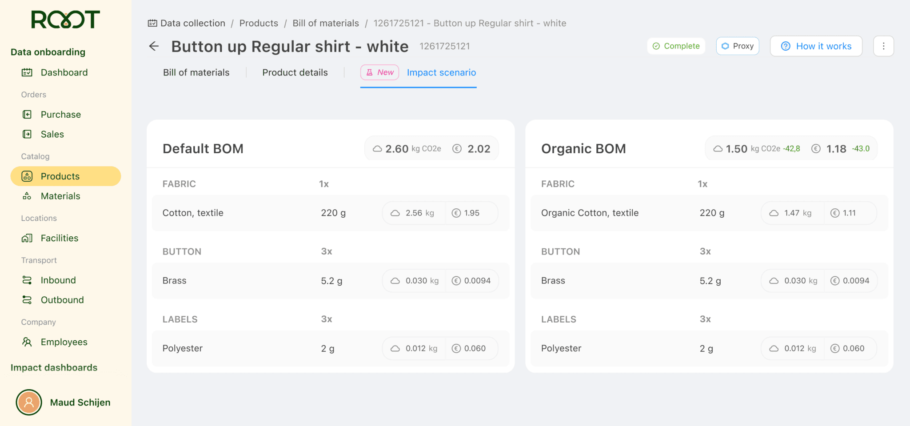
Task: Open the Sales orders section
Action: coord(27,134)
